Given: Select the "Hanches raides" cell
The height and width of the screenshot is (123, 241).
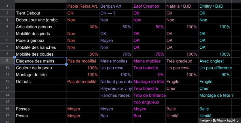Looking at the screenshot, I should tap(115, 95).
